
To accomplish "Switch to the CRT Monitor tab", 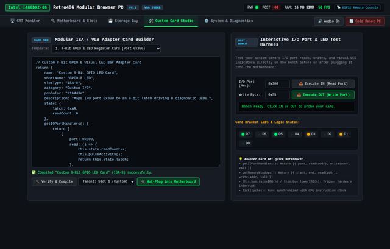I will (x=25, y=21).
